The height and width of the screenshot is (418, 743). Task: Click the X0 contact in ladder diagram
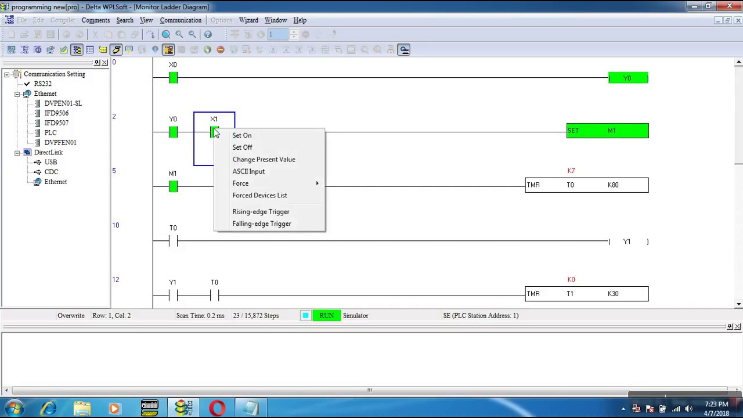pos(173,78)
